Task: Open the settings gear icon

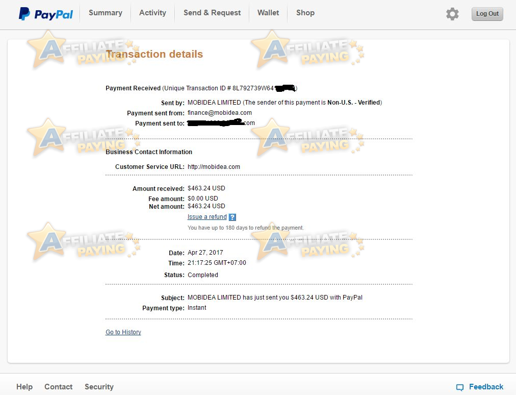Action: [x=452, y=14]
